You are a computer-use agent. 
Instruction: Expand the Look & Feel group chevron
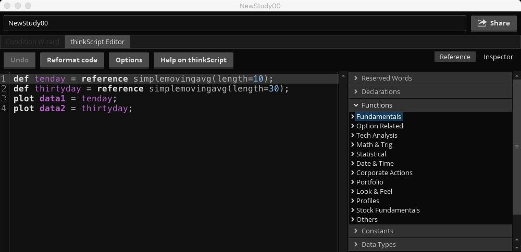click(x=353, y=191)
